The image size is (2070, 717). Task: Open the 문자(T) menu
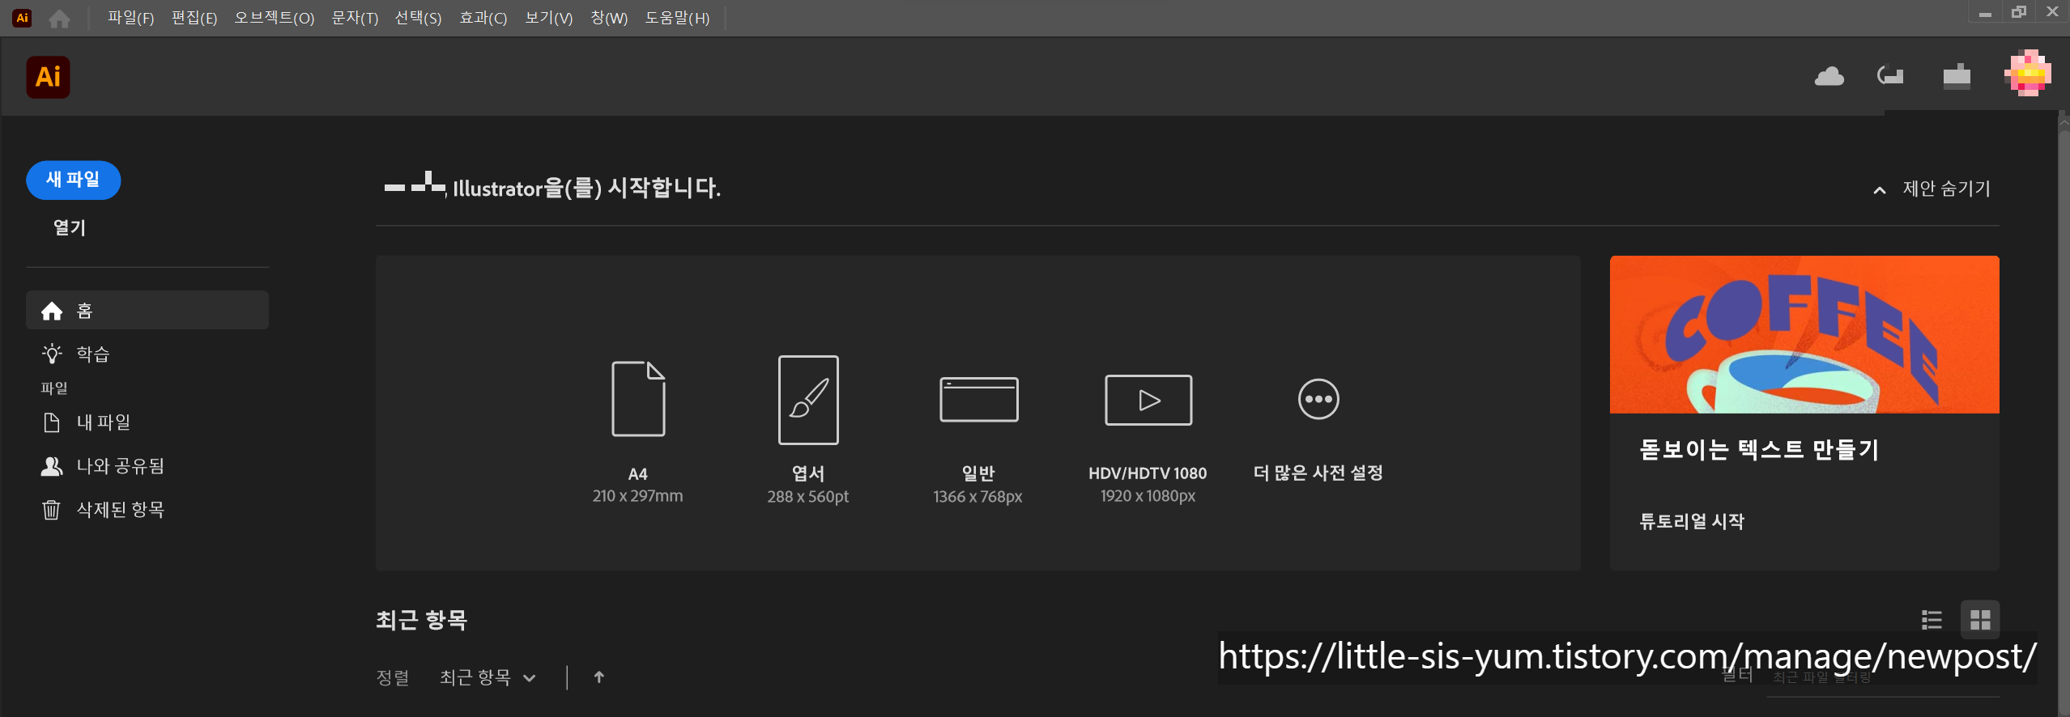point(355,18)
